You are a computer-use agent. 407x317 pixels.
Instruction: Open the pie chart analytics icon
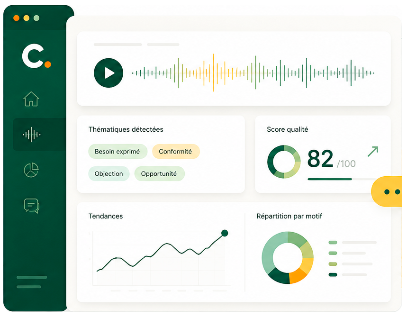(x=31, y=170)
